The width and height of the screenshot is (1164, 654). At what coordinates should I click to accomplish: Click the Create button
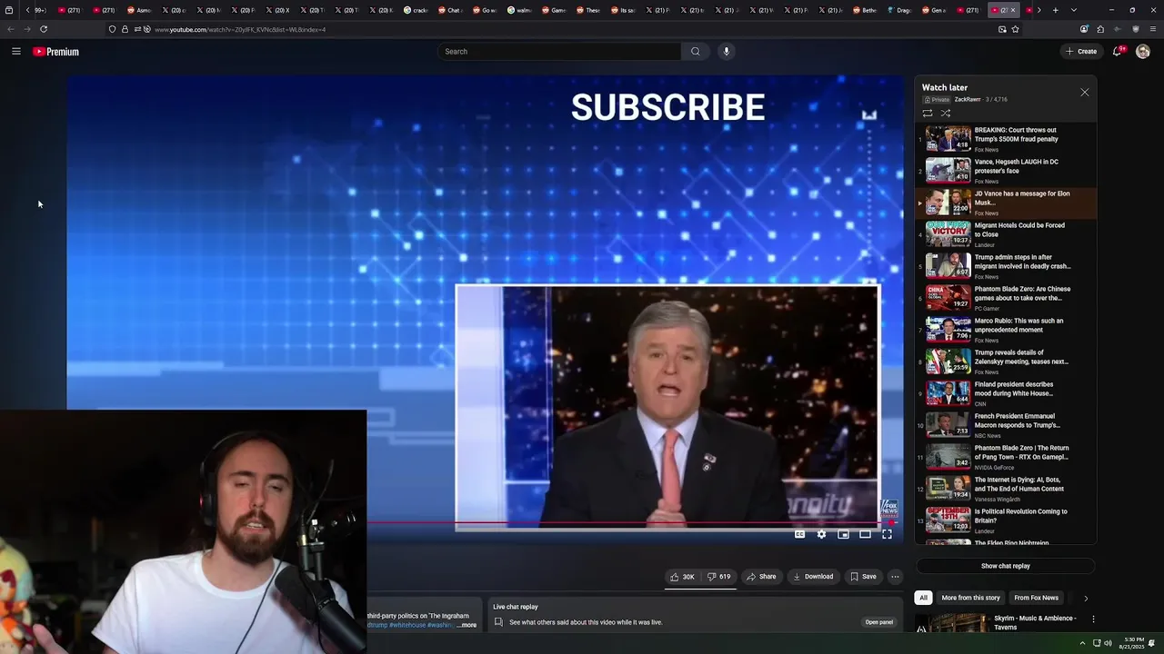(1081, 52)
